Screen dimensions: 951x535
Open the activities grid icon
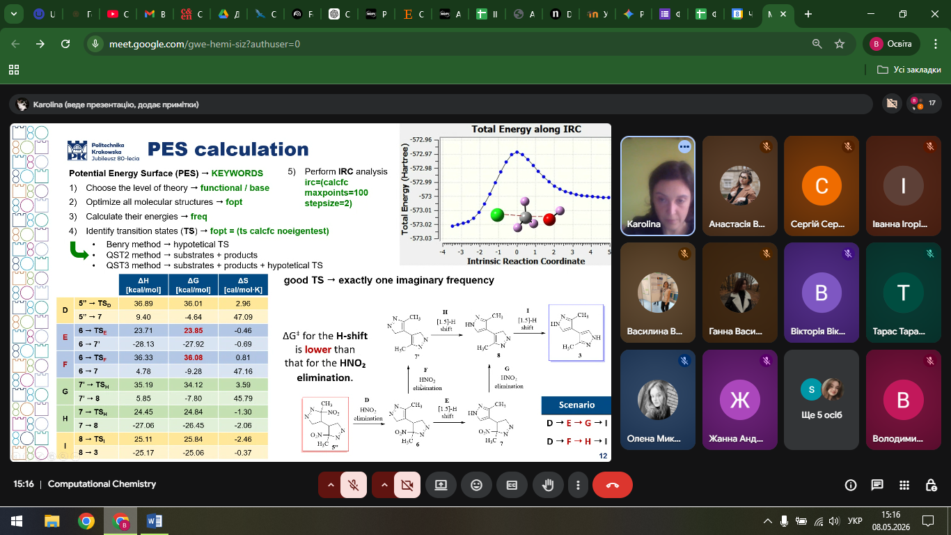coord(904,485)
